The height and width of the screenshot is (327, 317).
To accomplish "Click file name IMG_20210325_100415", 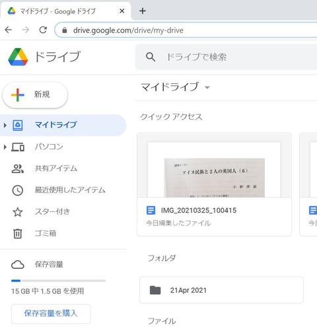I will point(199,210).
